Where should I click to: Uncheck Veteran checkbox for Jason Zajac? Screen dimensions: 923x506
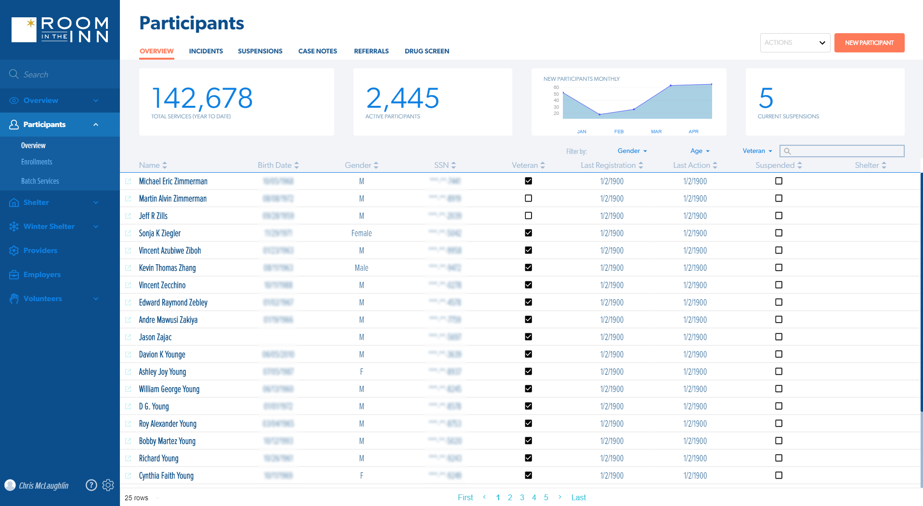pyautogui.click(x=528, y=337)
